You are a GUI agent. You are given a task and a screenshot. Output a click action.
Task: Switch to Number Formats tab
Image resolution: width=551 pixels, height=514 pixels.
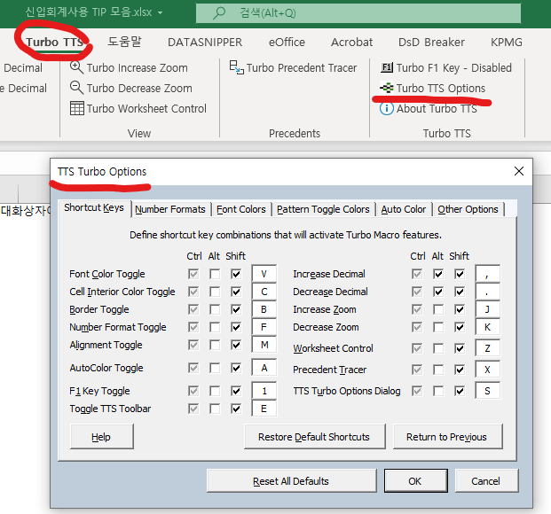click(170, 209)
